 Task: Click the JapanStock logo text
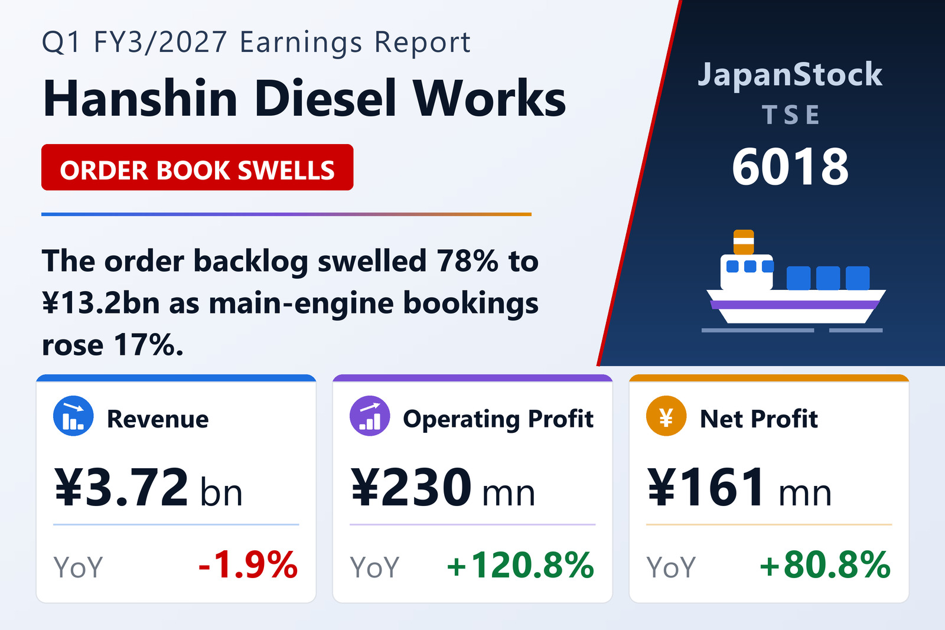(790, 75)
